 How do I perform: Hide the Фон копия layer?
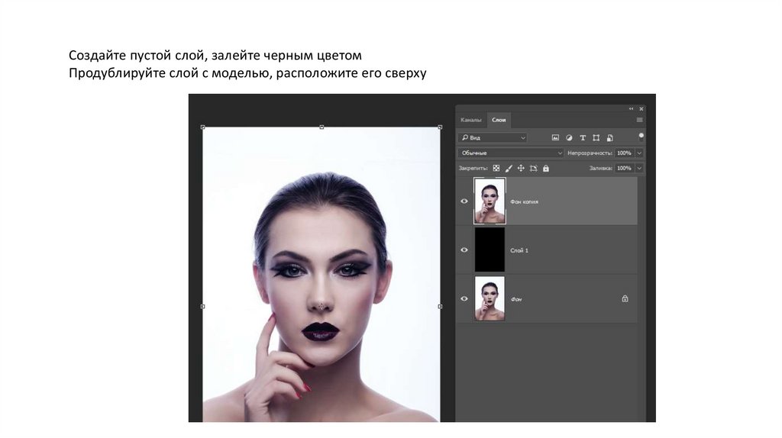[464, 201]
